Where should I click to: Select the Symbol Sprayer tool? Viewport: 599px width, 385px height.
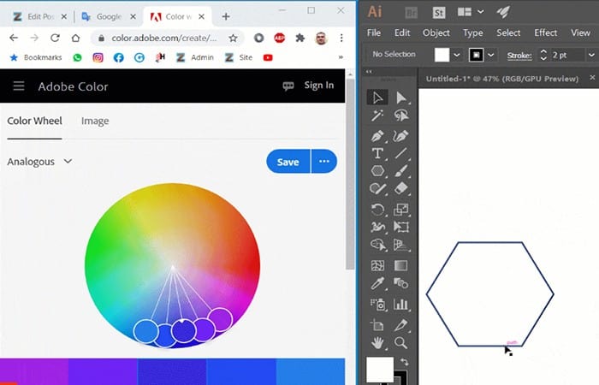tap(377, 304)
